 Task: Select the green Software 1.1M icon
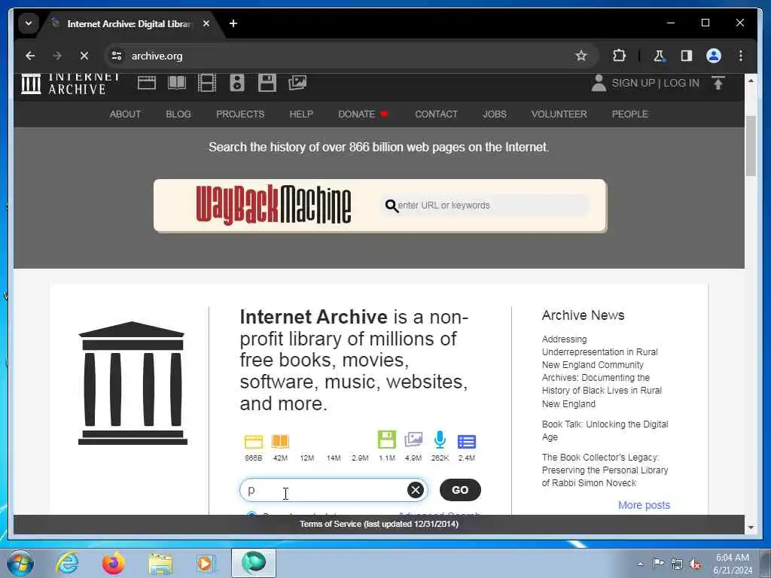point(386,440)
